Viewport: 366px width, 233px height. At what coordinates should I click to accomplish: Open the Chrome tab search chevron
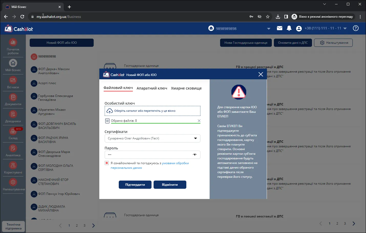pyautogui.click(x=325, y=4)
